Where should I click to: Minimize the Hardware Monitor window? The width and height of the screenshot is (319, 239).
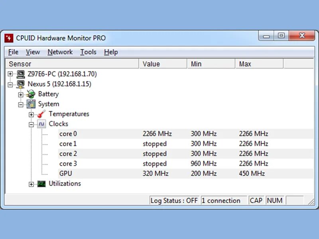[266, 36]
